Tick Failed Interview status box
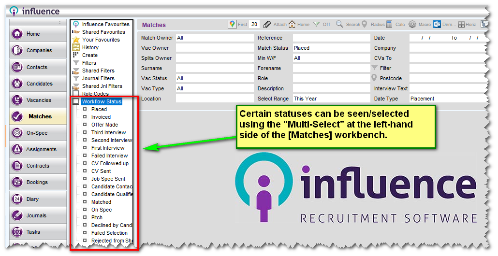This screenshot has height=256, width=498. point(85,155)
